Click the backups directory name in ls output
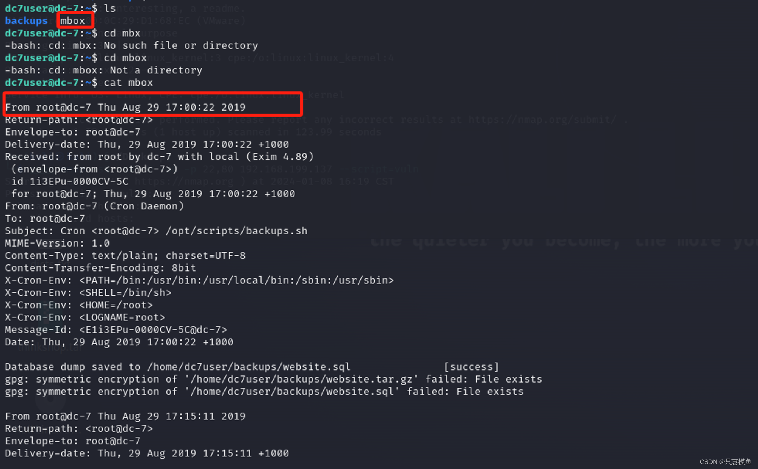The width and height of the screenshot is (758, 469). [27, 21]
